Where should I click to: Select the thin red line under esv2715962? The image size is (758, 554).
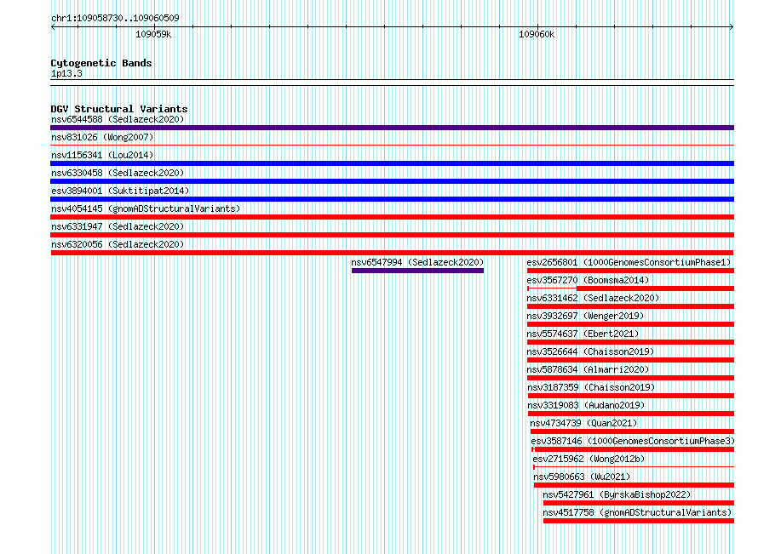[x=634, y=467]
